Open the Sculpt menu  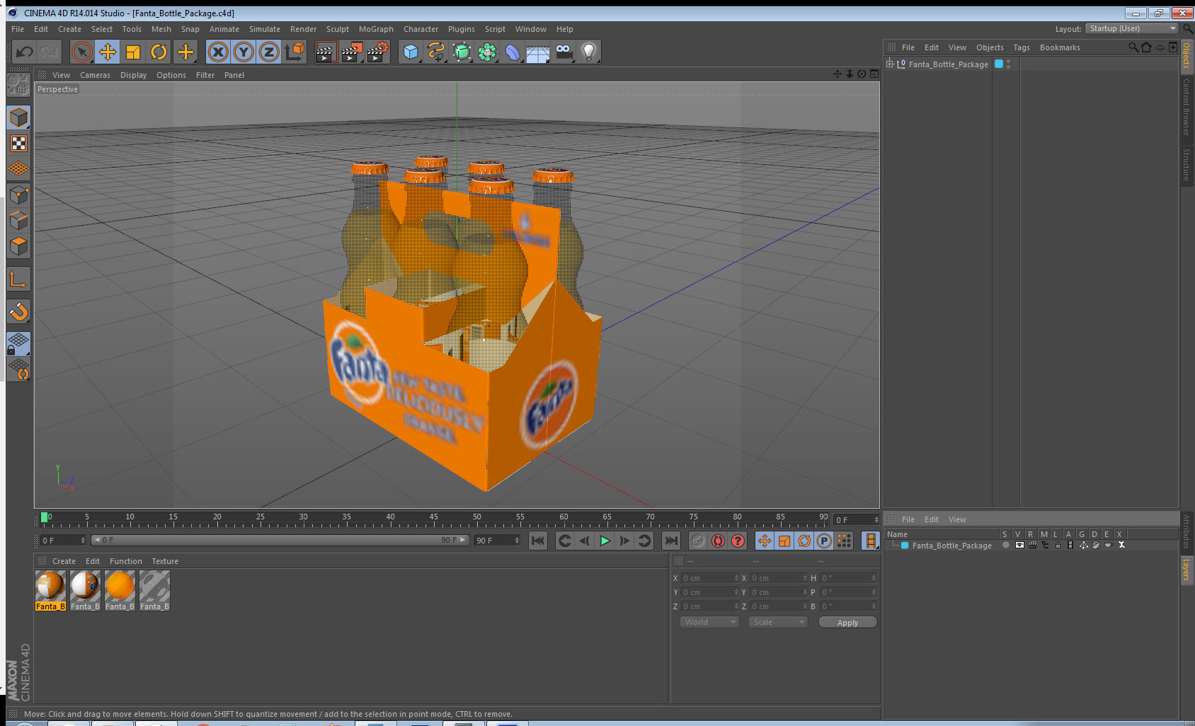click(338, 29)
